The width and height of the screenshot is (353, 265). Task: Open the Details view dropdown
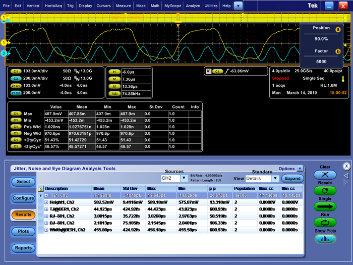[262, 178]
